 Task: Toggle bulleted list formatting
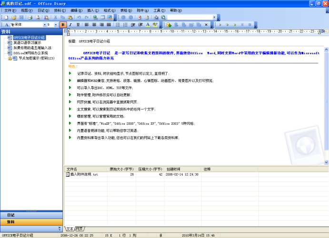[118, 25]
